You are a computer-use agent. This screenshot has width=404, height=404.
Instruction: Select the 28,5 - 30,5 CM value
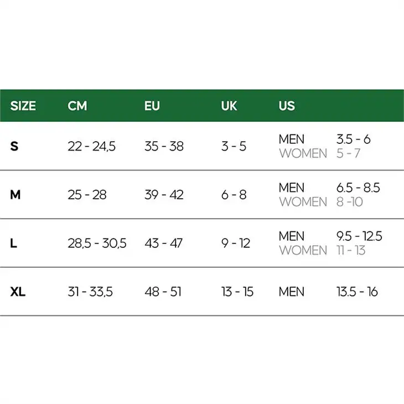97,244
